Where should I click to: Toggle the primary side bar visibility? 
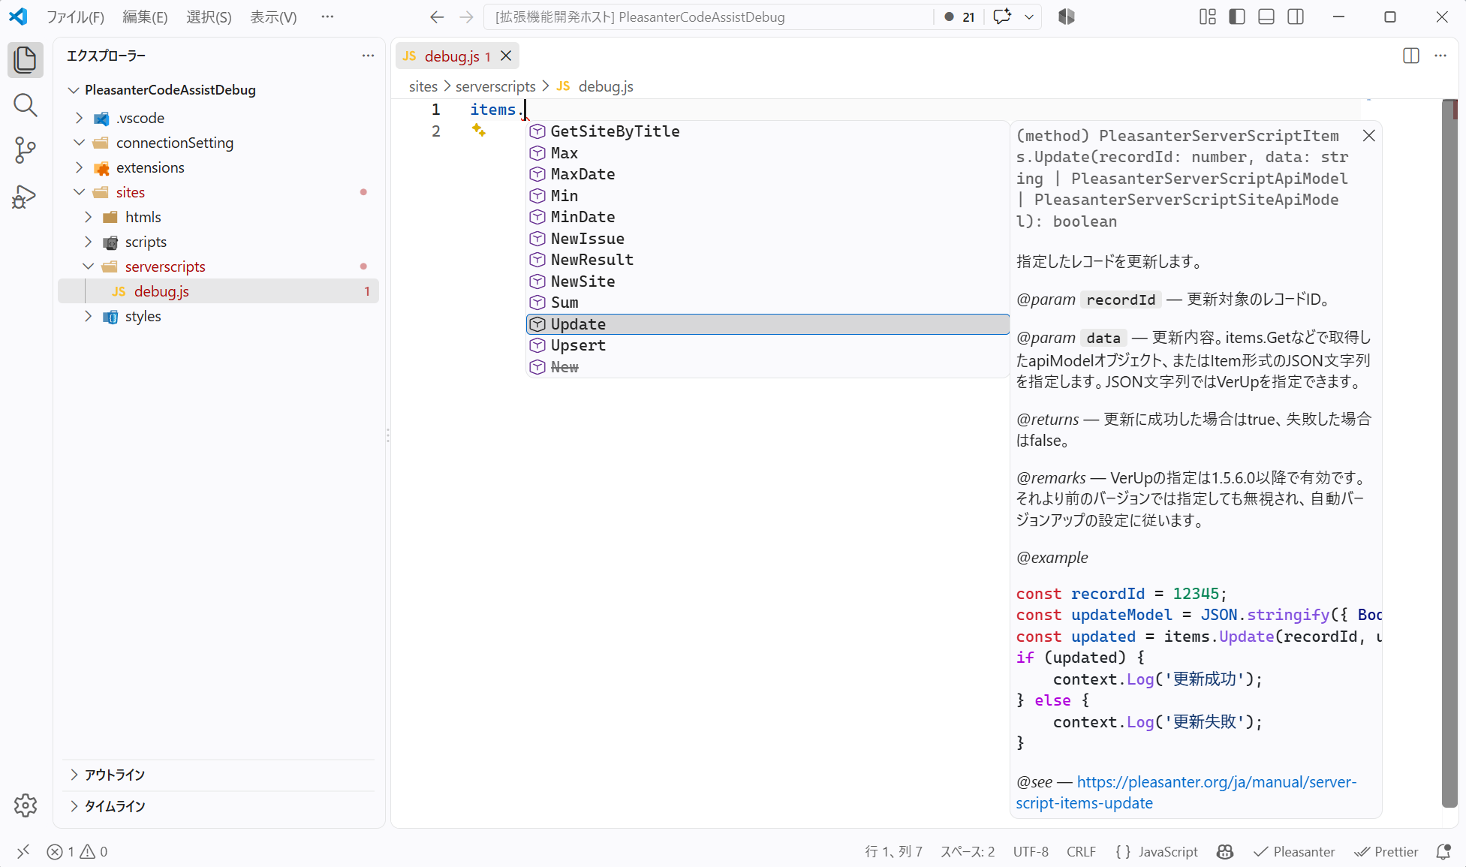point(1237,17)
